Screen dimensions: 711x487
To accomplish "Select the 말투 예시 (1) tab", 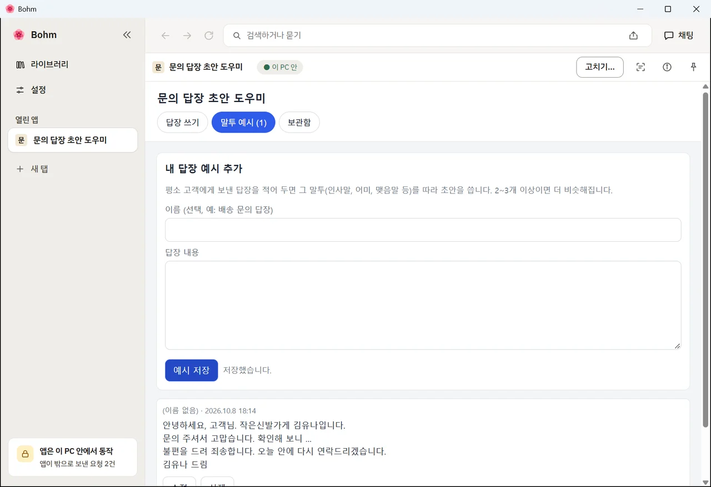I will (x=243, y=123).
